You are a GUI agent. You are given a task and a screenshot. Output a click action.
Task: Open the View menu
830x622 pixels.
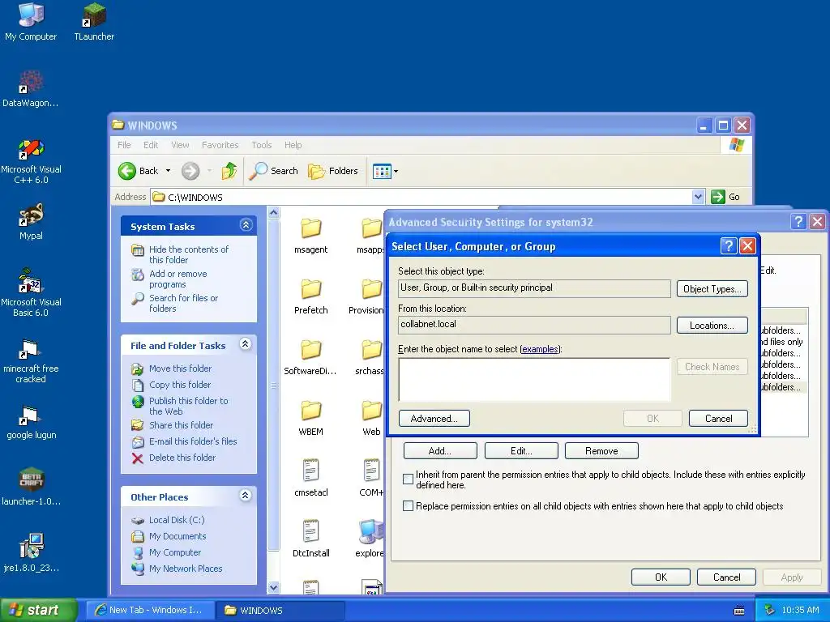pos(180,145)
